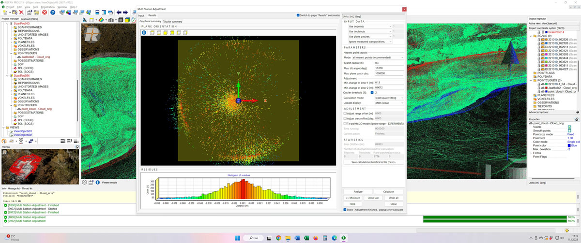Uncheck Show Adjustment finished popup option
The image size is (581, 243).
pyautogui.click(x=345, y=210)
